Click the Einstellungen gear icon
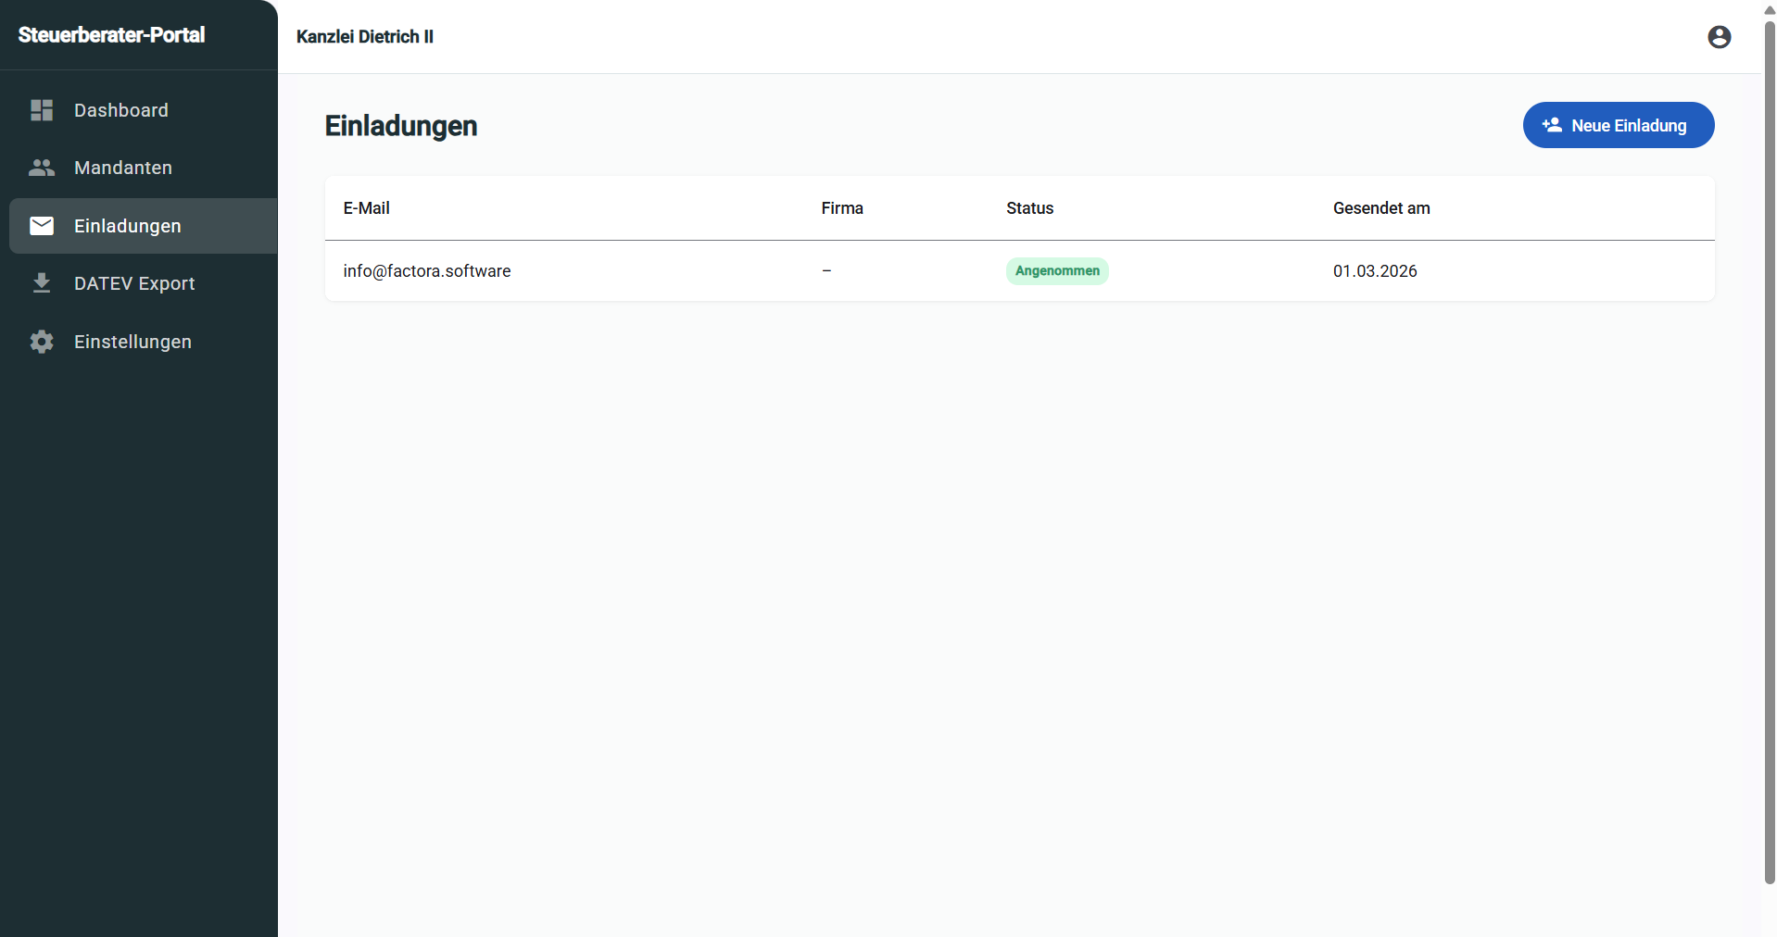Screen dimensions: 1777x937 (x=42, y=342)
